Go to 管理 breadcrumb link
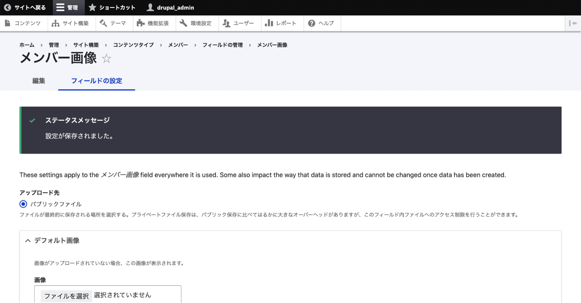Image resolution: width=581 pixels, height=303 pixels. (54, 45)
